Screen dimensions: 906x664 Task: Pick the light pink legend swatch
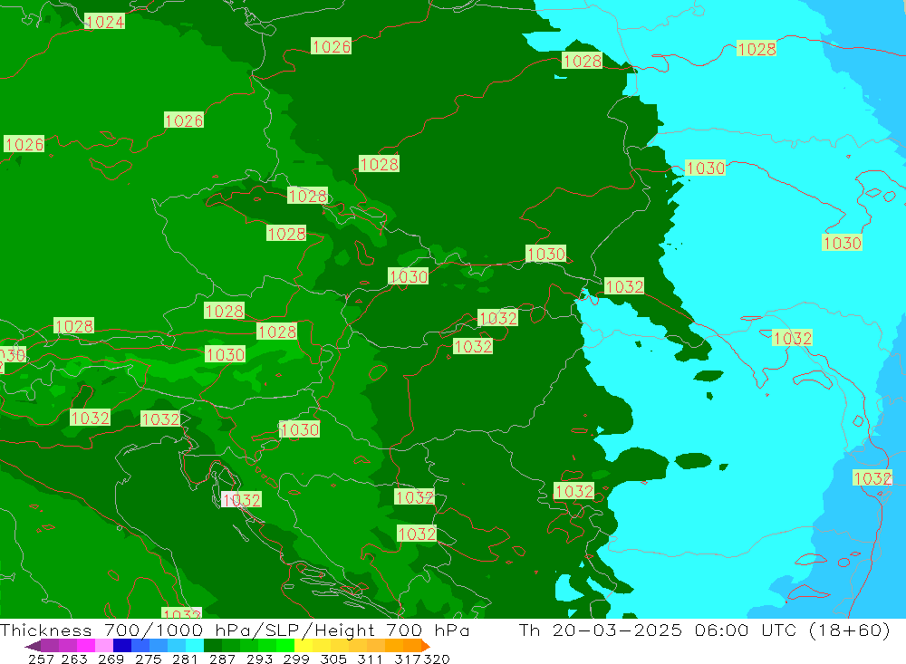[102, 646]
